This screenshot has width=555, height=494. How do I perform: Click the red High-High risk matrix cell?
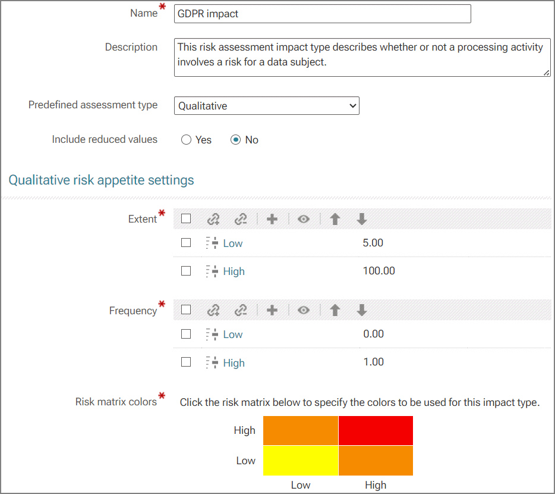376,430
